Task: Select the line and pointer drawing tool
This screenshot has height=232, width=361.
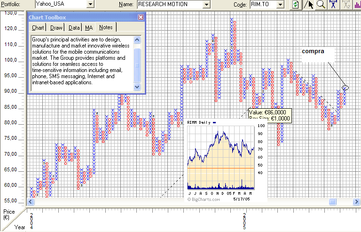Action: [x=308, y=4]
